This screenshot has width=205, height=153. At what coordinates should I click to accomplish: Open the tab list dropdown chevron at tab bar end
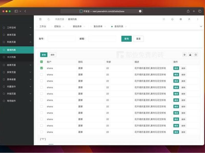point(201,27)
